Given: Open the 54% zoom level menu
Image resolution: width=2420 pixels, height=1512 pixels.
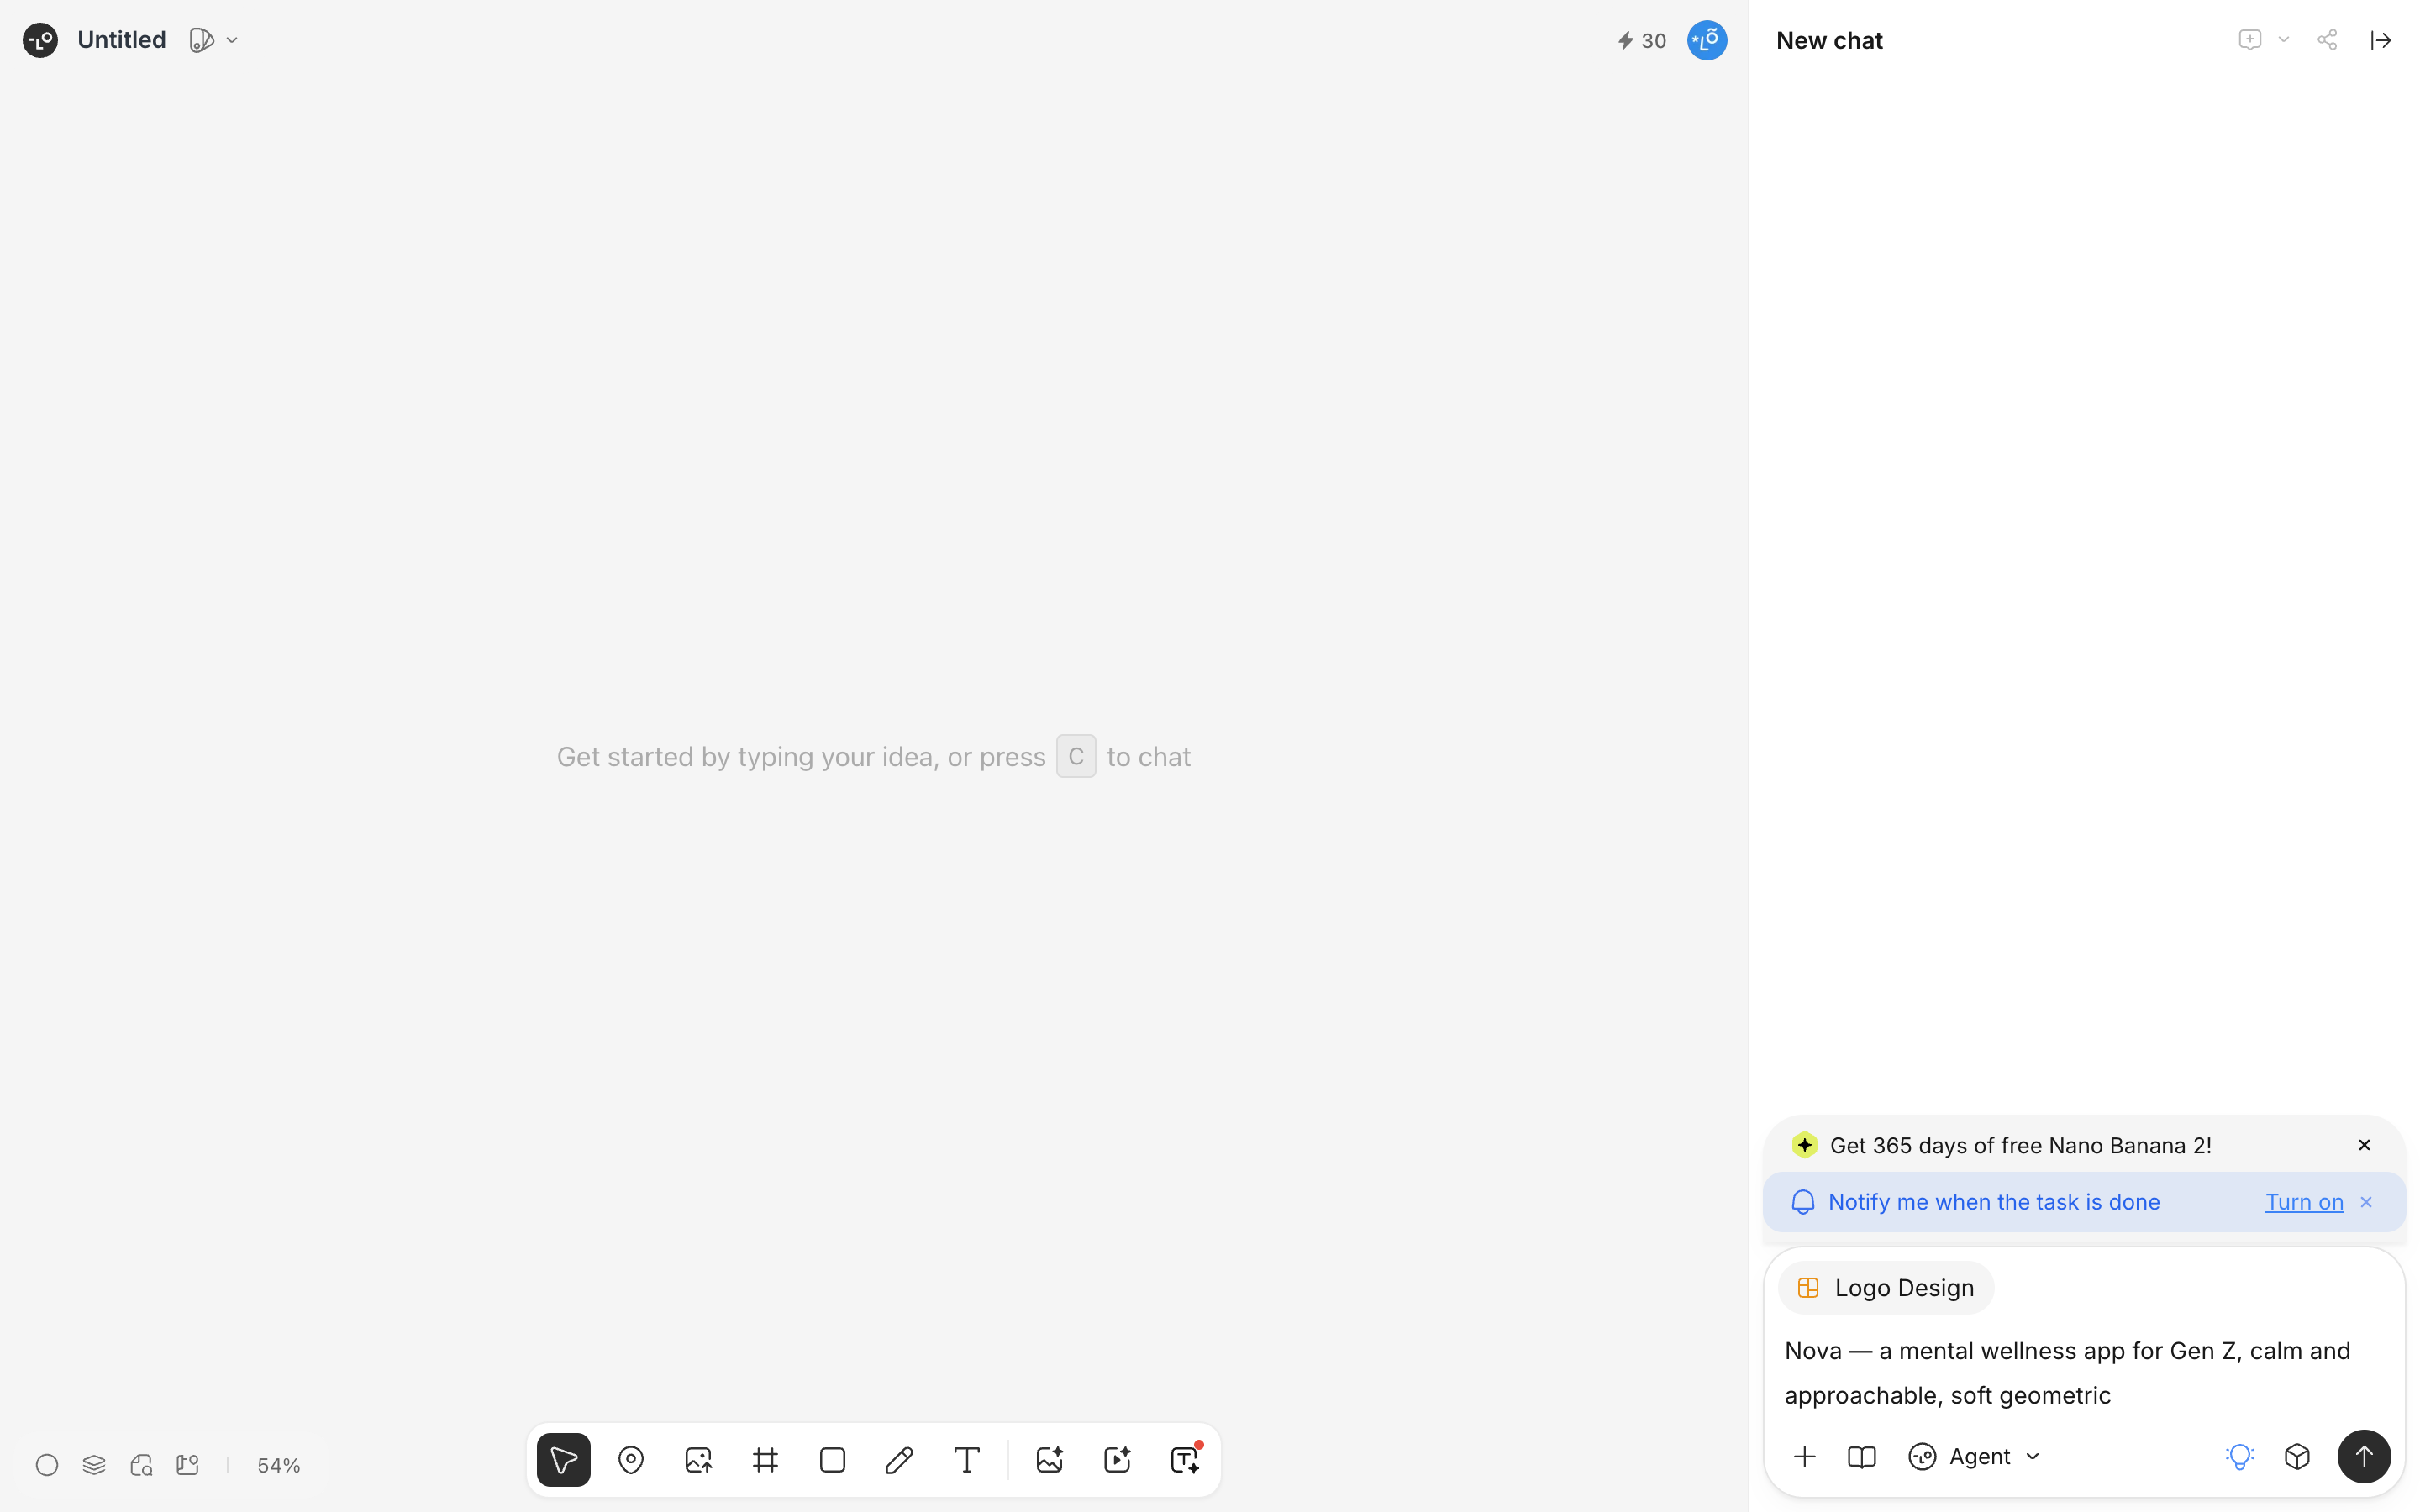Looking at the screenshot, I should [279, 1465].
